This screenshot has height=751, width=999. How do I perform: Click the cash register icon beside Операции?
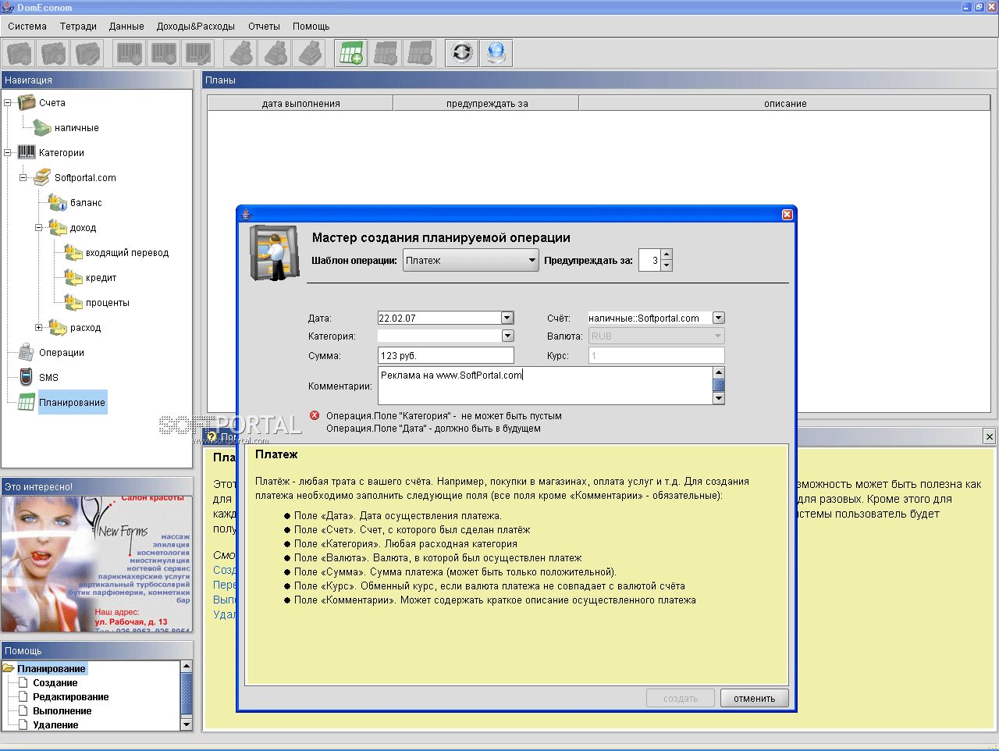(x=27, y=352)
